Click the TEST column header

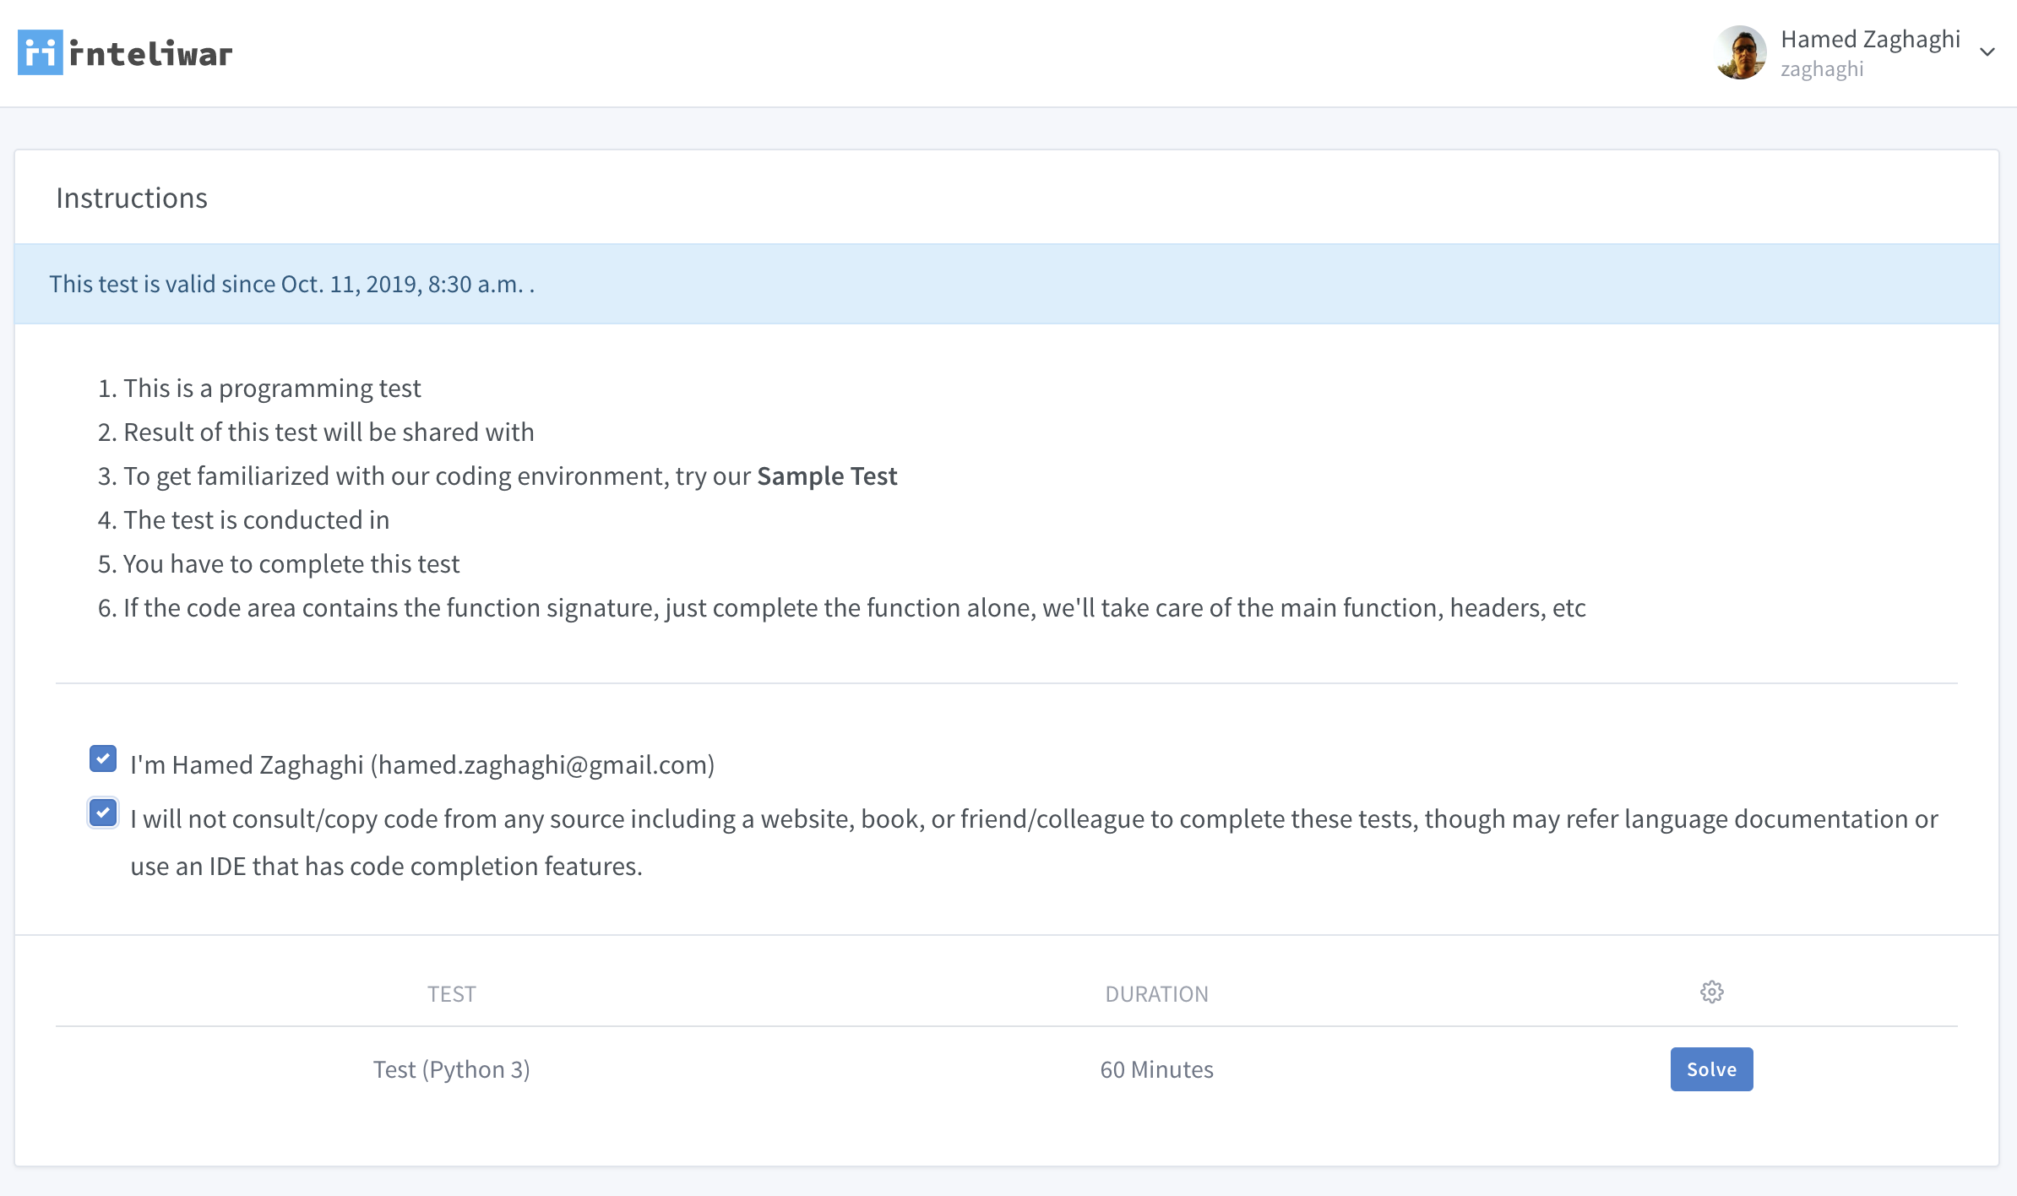(451, 994)
